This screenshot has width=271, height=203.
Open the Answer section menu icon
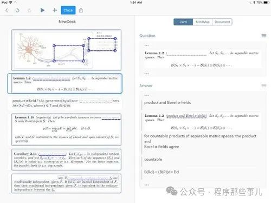point(264,86)
